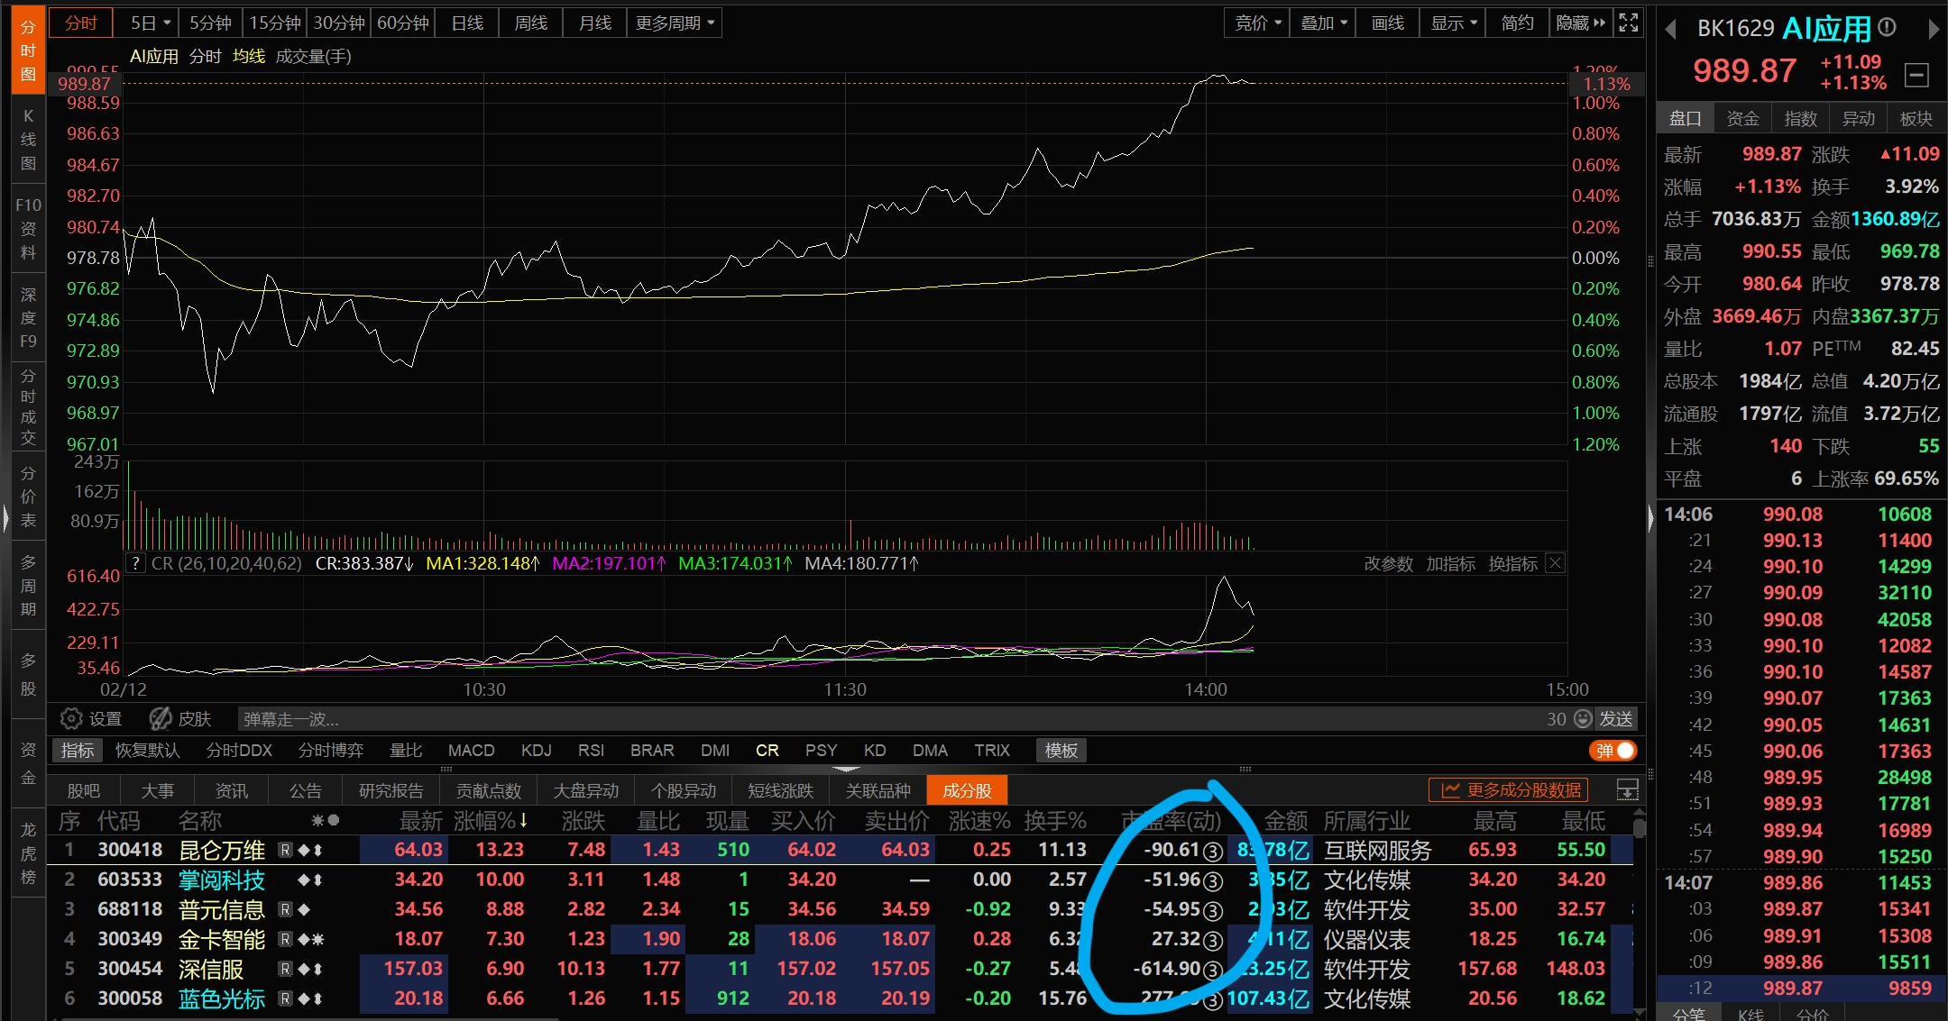Click the fullscreen expand chart icon
Image resolution: width=1948 pixels, height=1021 pixels.
(x=1628, y=23)
